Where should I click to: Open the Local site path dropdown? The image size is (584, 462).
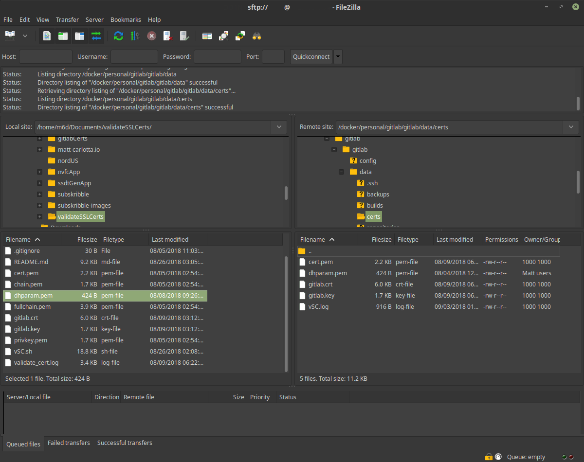pyautogui.click(x=279, y=127)
